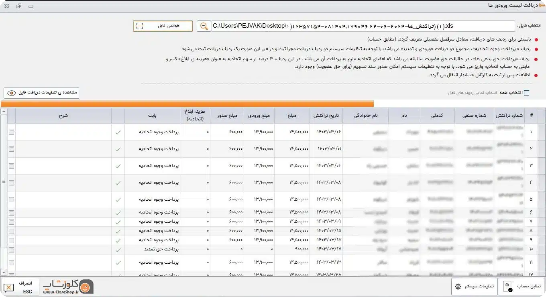Sort by تاریخ تراکنش column header
The width and height of the screenshot is (546, 297).
click(326, 116)
